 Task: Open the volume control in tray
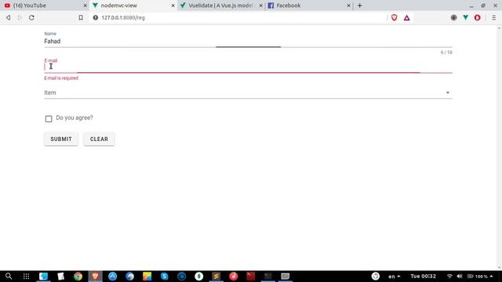460,276
